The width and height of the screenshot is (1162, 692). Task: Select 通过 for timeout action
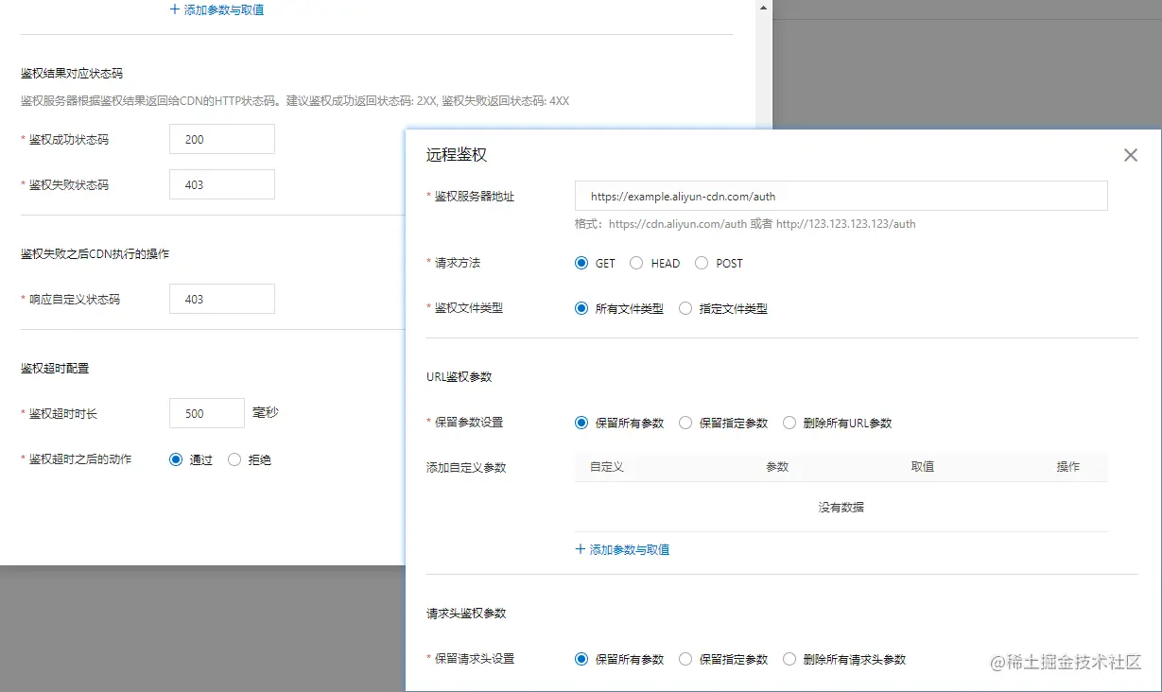point(174,459)
